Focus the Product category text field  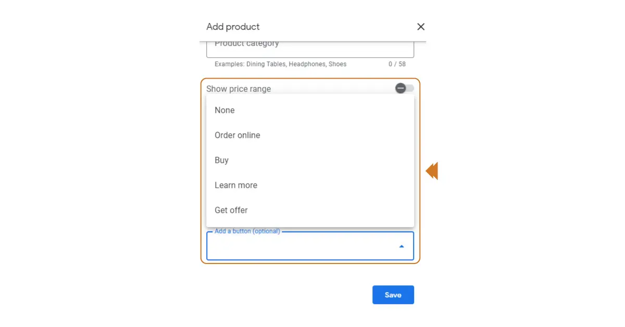[310, 47]
